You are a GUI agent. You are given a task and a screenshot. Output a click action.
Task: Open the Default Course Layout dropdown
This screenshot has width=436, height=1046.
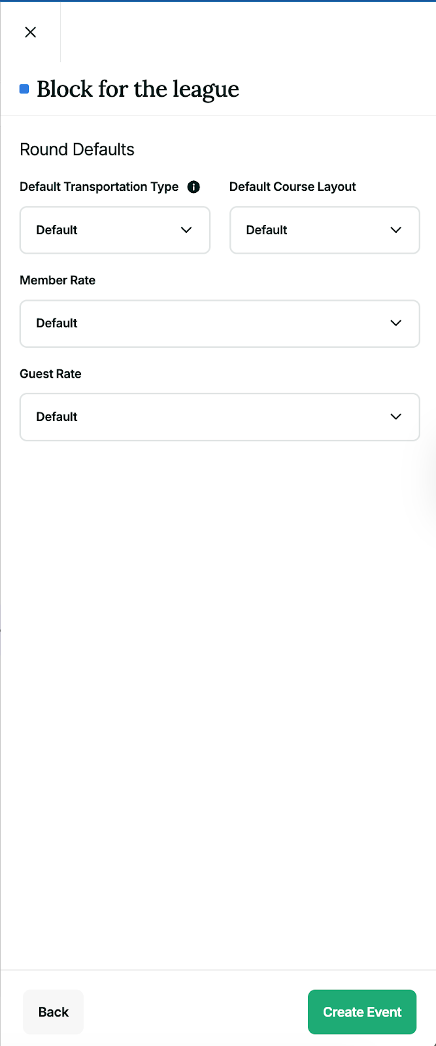pos(314,230)
